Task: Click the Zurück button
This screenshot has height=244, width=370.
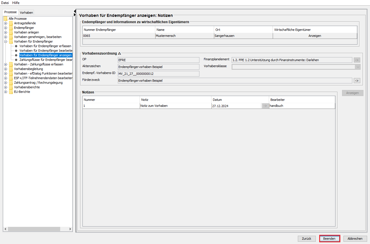Action: pyautogui.click(x=307, y=239)
